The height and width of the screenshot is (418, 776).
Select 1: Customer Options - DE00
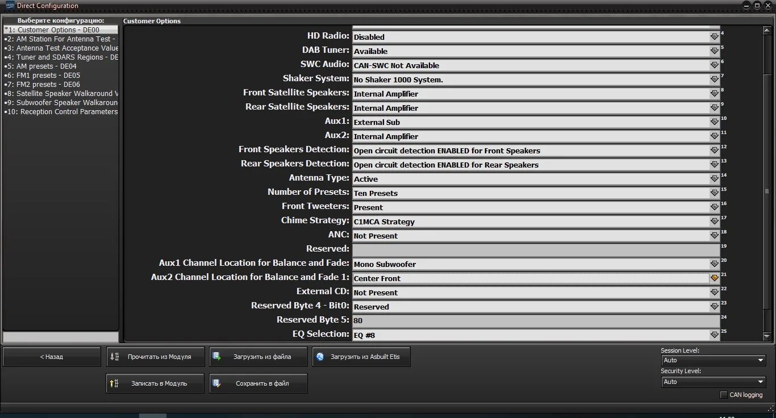coord(61,30)
